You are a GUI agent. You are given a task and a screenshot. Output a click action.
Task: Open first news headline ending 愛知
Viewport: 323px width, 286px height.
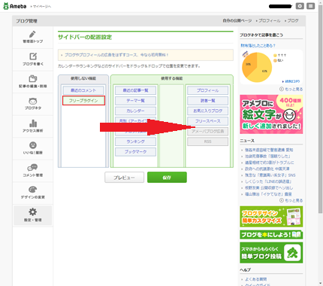point(269,150)
